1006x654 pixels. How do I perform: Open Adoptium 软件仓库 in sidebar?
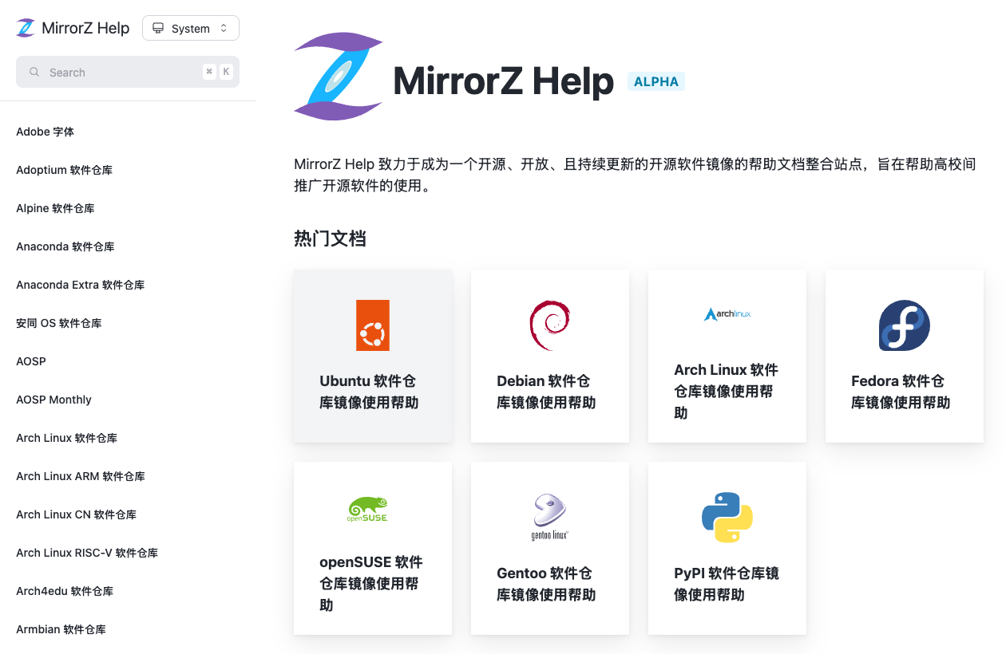tap(64, 170)
